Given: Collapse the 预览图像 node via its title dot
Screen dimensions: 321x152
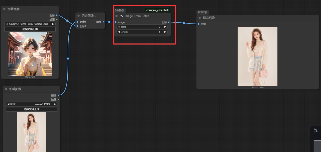Looking at the screenshot, I should click(x=200, y=18).
